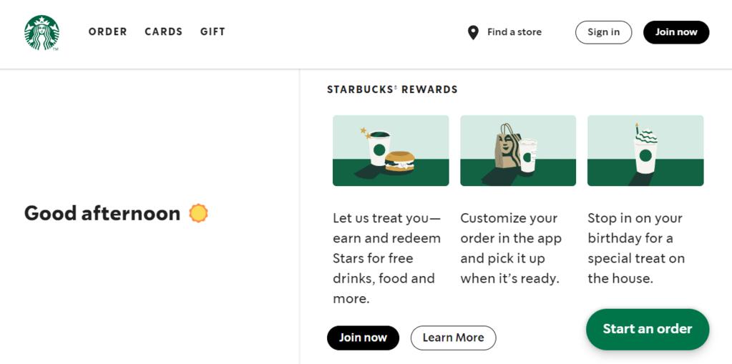Click the earn and redeem Stars description

click(x=387, y=258)
